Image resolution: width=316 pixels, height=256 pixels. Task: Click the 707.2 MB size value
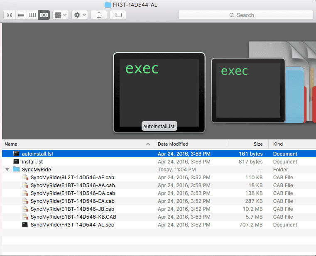pos(251,225)
